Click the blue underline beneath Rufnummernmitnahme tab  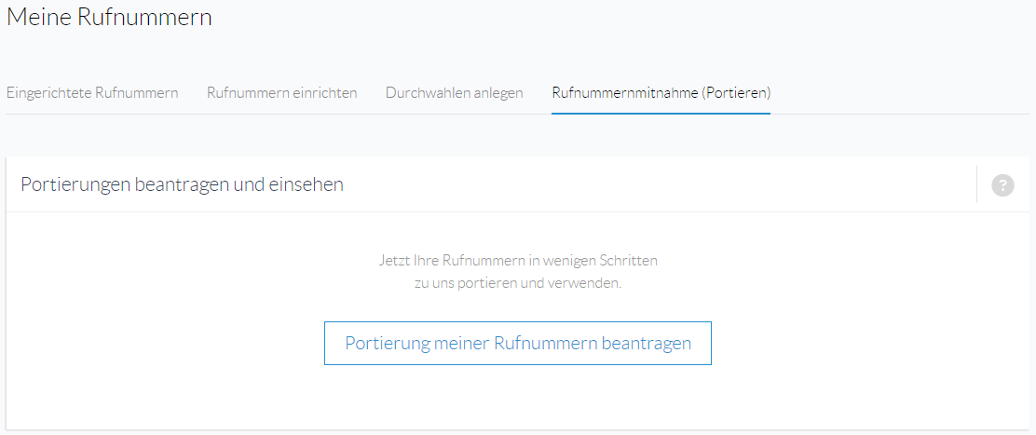(x=661, y=113)
